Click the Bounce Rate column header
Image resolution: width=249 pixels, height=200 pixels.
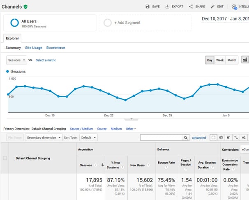(x=166, y=162)
